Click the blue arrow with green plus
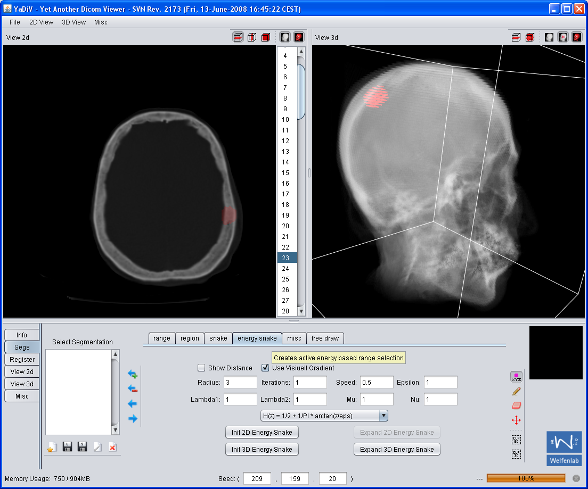Image resolution: width=588 pixels, height=489 pixels. click(x=133, y=375)
